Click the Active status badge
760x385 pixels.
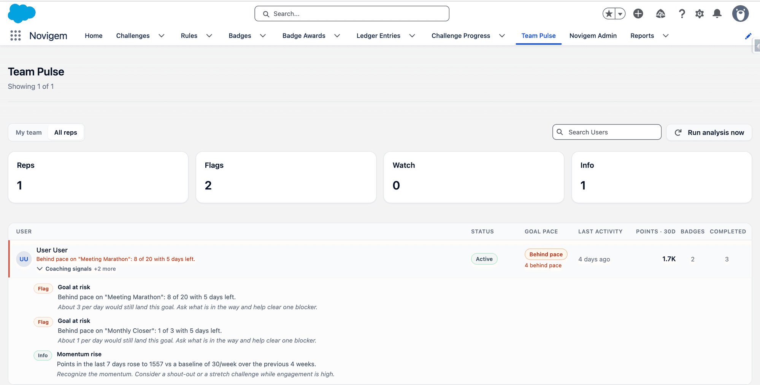click(484, 259)
